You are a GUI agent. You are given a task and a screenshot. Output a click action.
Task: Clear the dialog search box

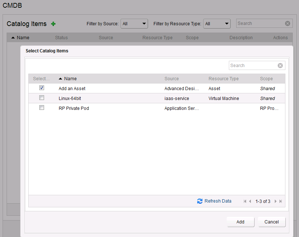(x=280, y=66)
